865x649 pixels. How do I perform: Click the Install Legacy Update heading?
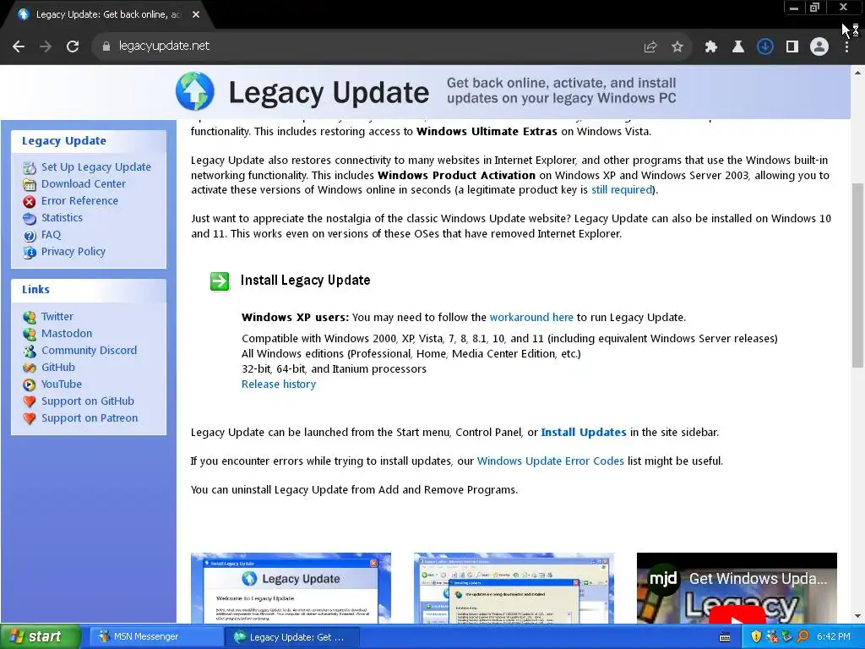[x=305, y=281]
